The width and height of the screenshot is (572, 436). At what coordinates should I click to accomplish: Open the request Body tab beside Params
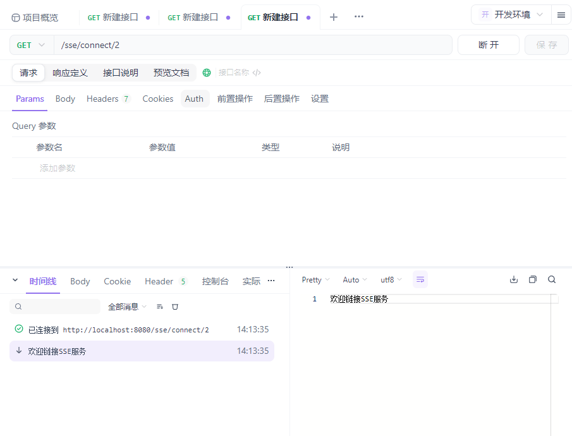(x=65, y=99)
